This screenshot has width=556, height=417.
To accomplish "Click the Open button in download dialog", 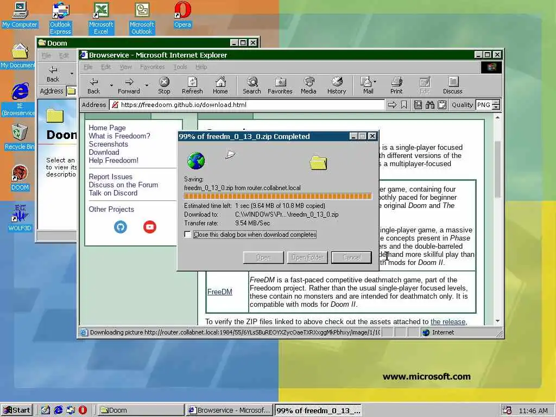I will pos(263,257).
